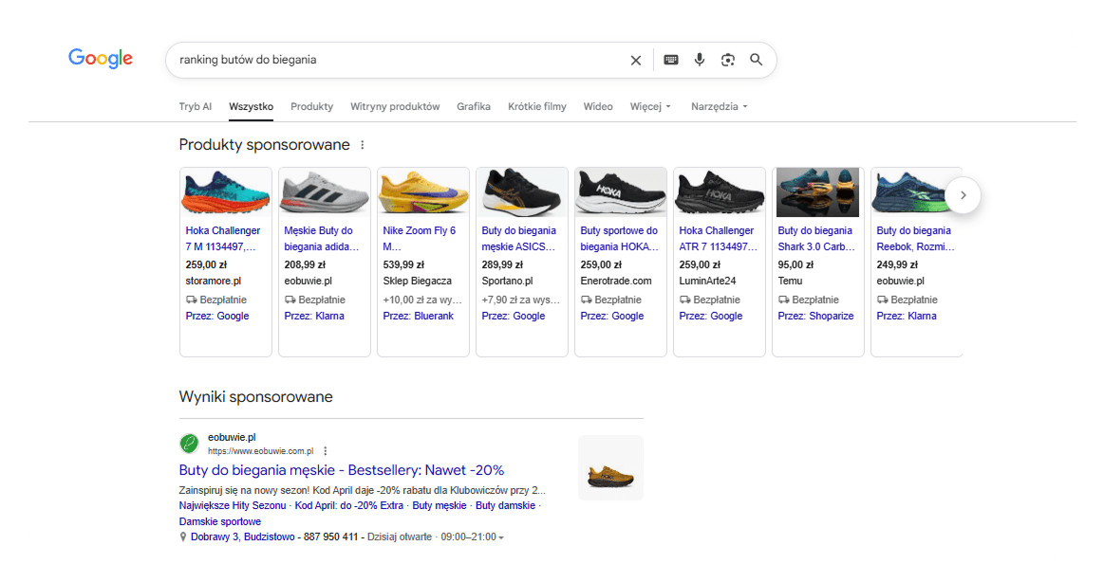Click the seller name Enerotrade.com
Viewport: 1104px width, 582px height.
click(616, 281)
